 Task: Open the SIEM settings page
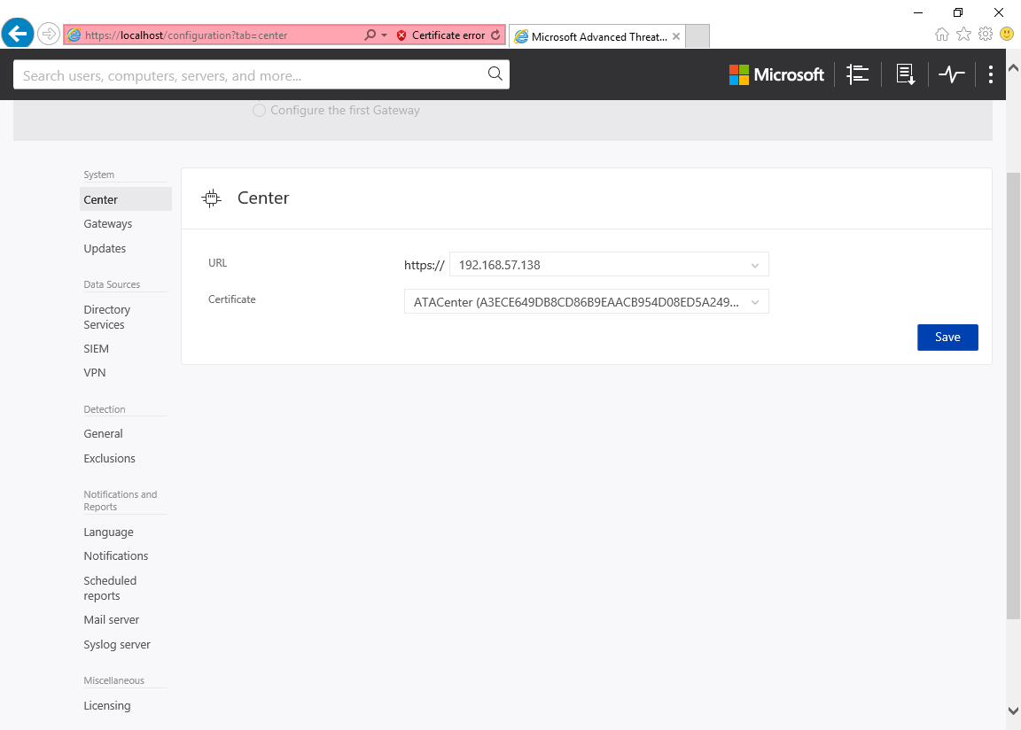click(x=97, y=349)
